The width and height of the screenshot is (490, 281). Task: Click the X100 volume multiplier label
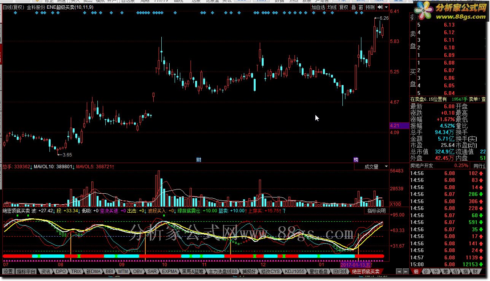point(396,204)
